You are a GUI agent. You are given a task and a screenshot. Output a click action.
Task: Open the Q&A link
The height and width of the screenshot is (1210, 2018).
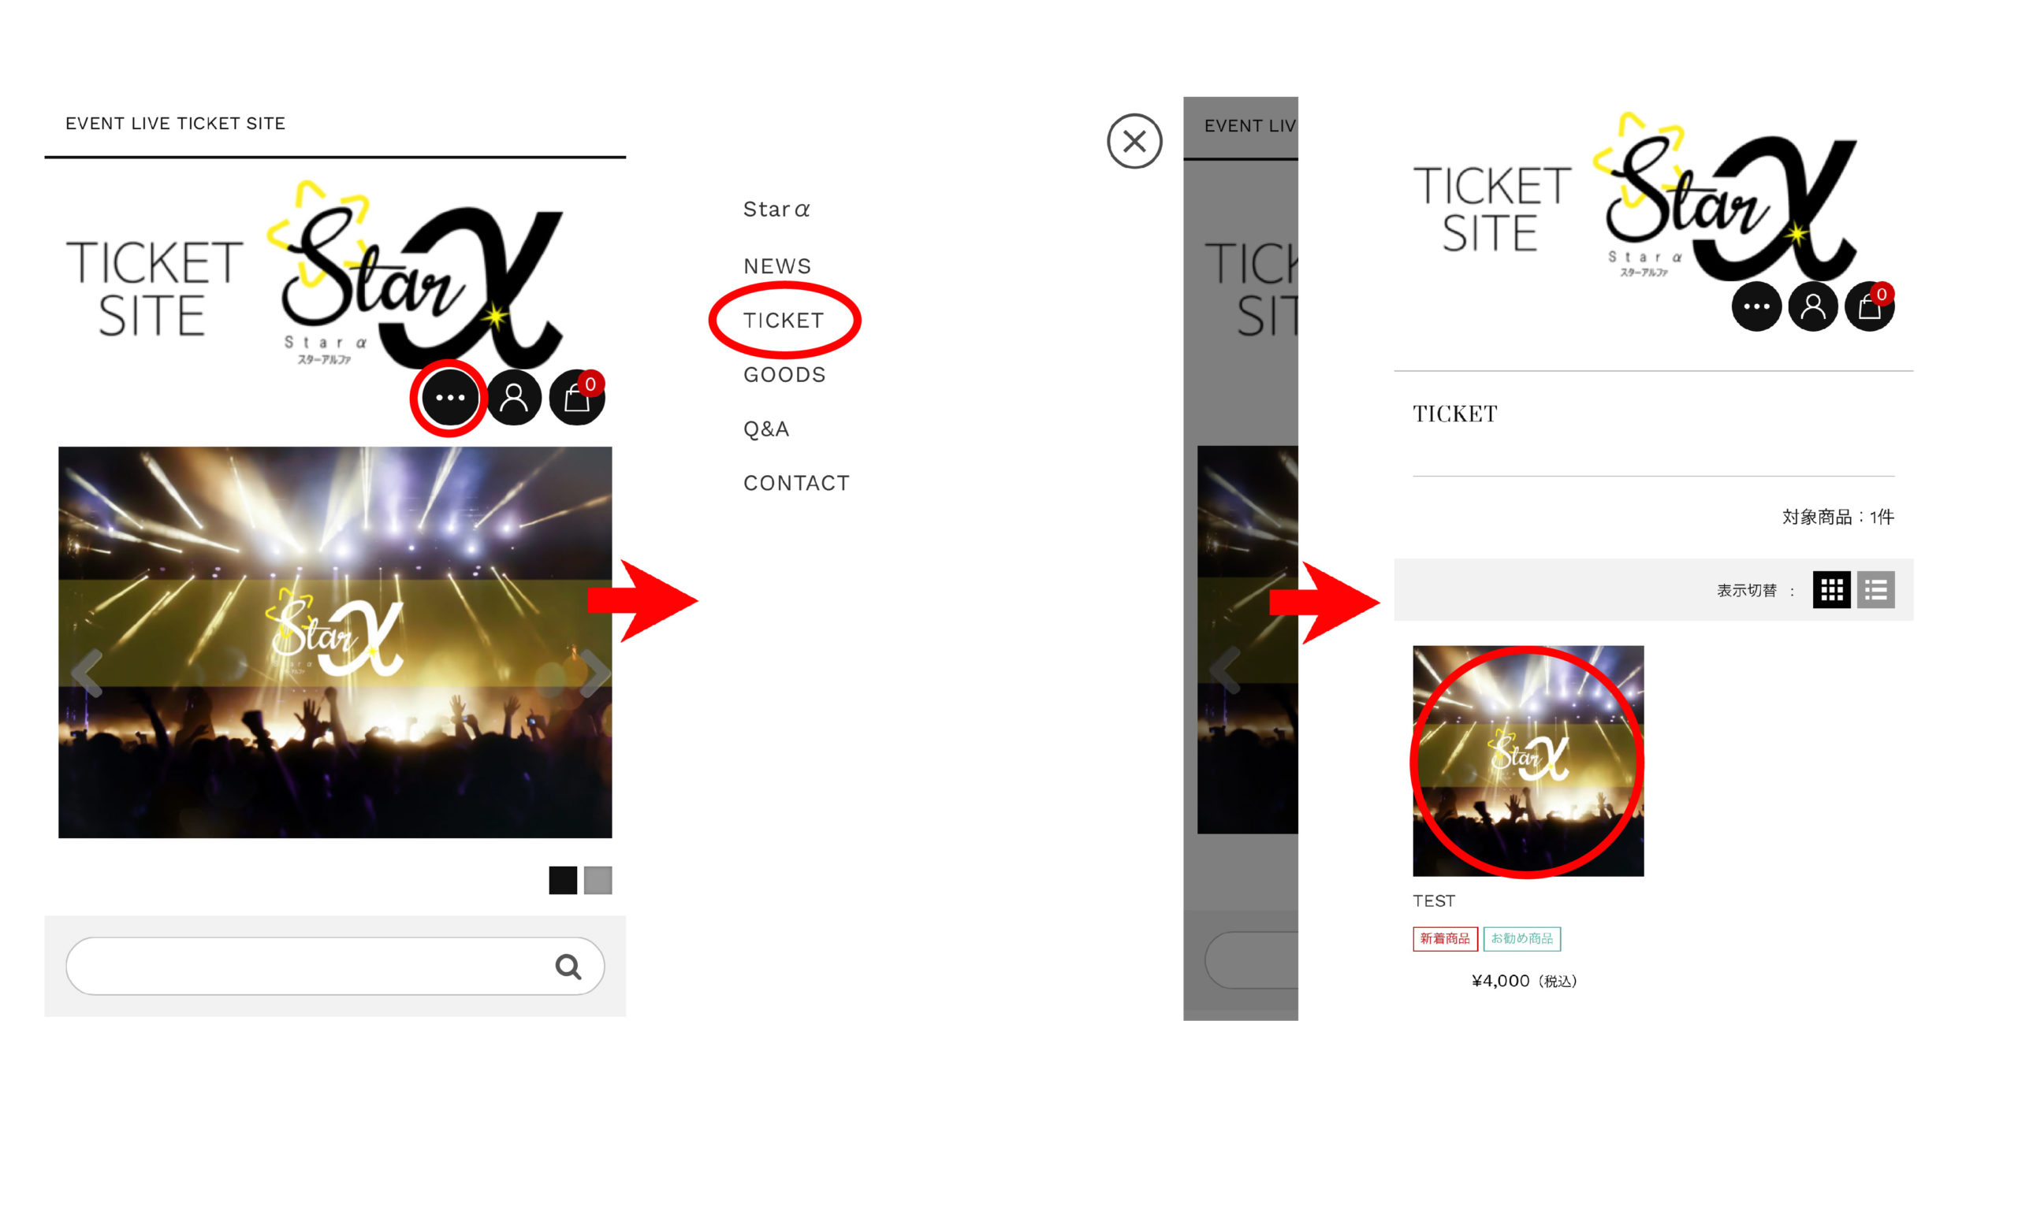[x=766, y=429]
